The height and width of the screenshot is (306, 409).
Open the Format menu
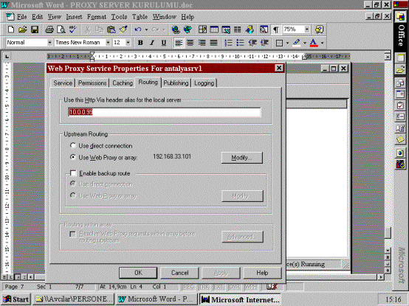click(x=97, y=17)
